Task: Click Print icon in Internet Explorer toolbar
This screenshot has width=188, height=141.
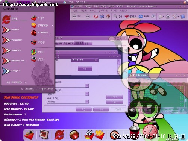Action: 168,17
